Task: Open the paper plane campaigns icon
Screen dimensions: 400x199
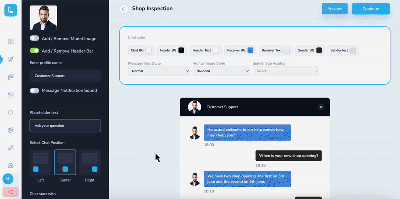Action: pyautogui.click(x=10, y=59)
